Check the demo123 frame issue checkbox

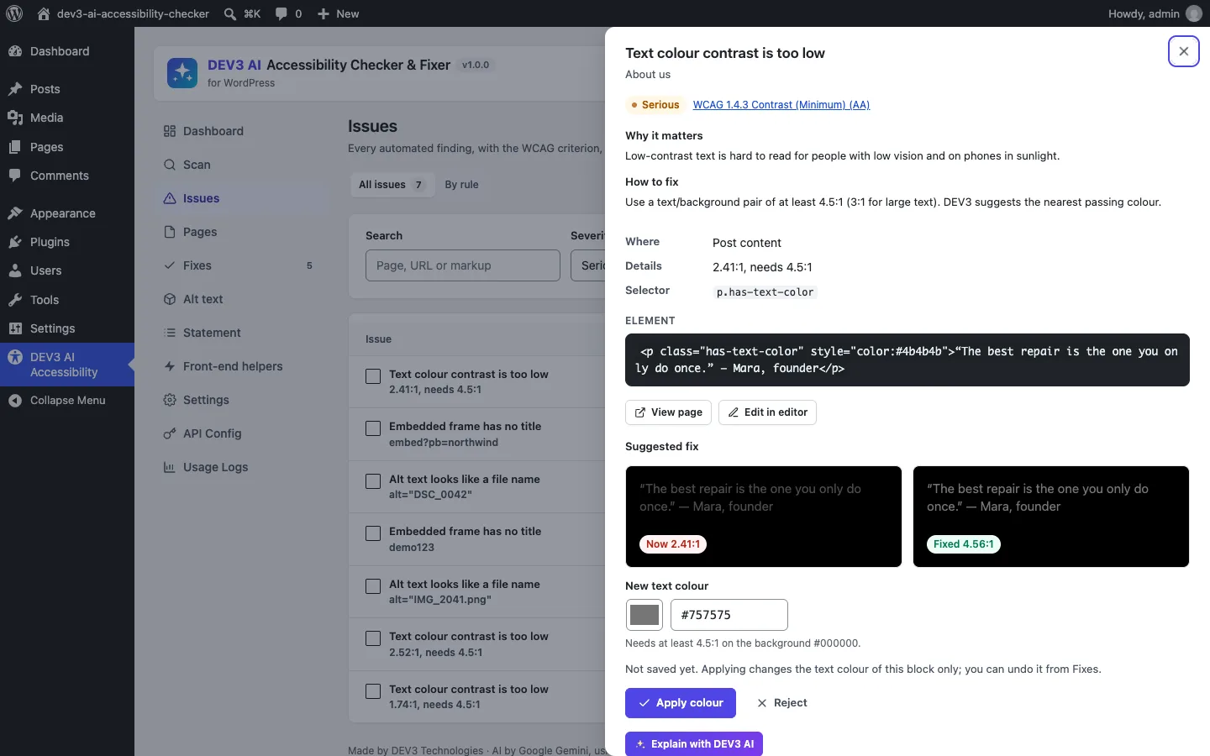373,533
